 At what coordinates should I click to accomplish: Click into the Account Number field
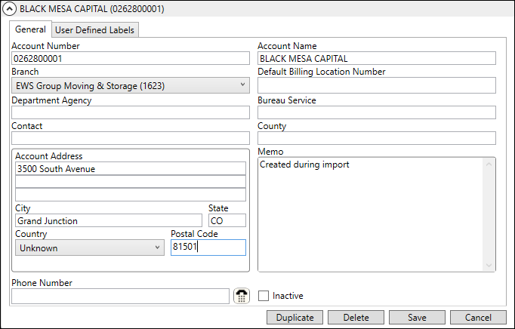pos(130,58)
